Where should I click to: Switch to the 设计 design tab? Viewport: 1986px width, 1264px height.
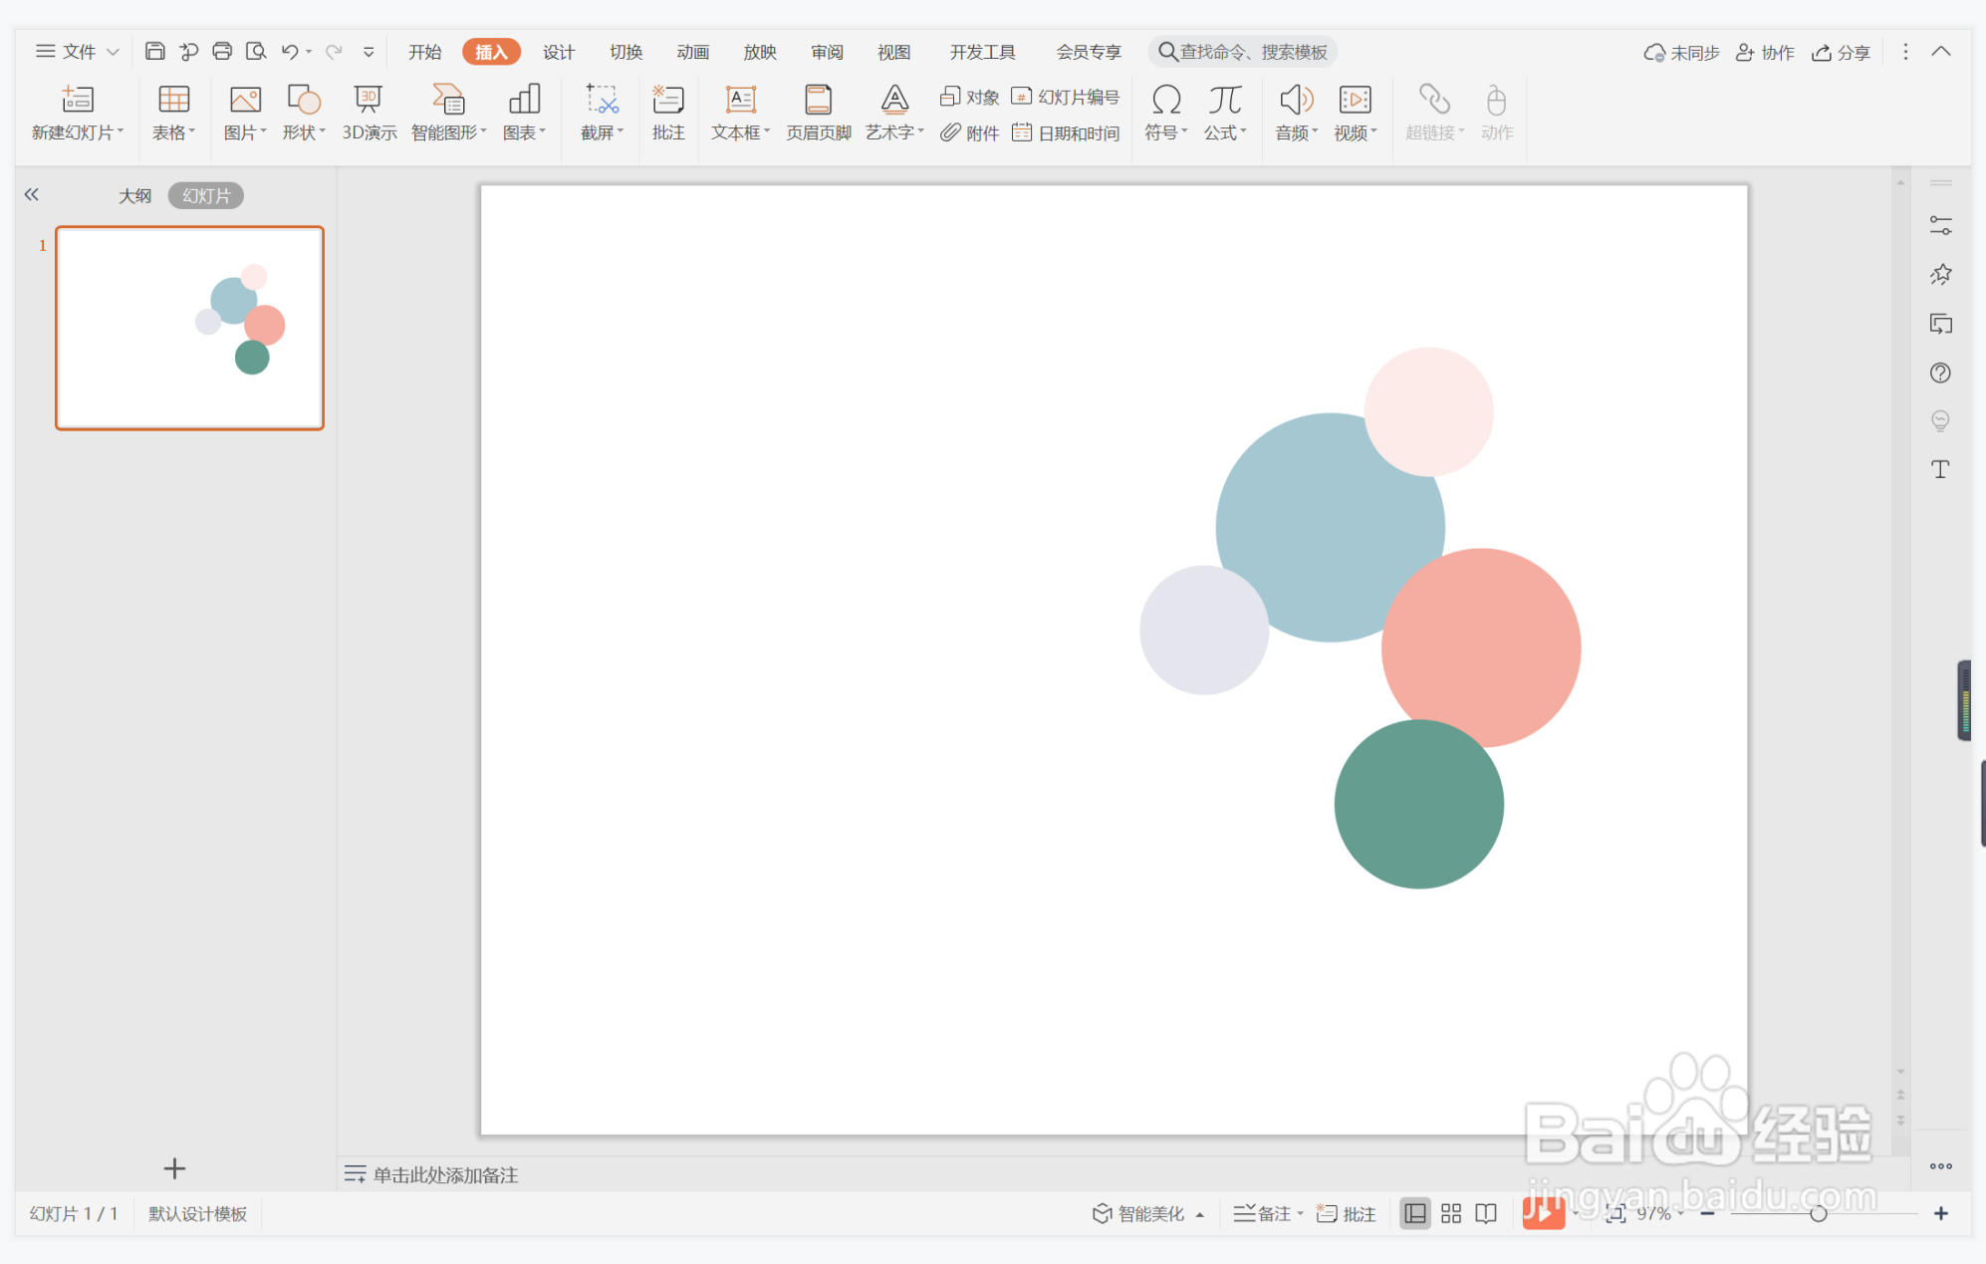(558, 52)
